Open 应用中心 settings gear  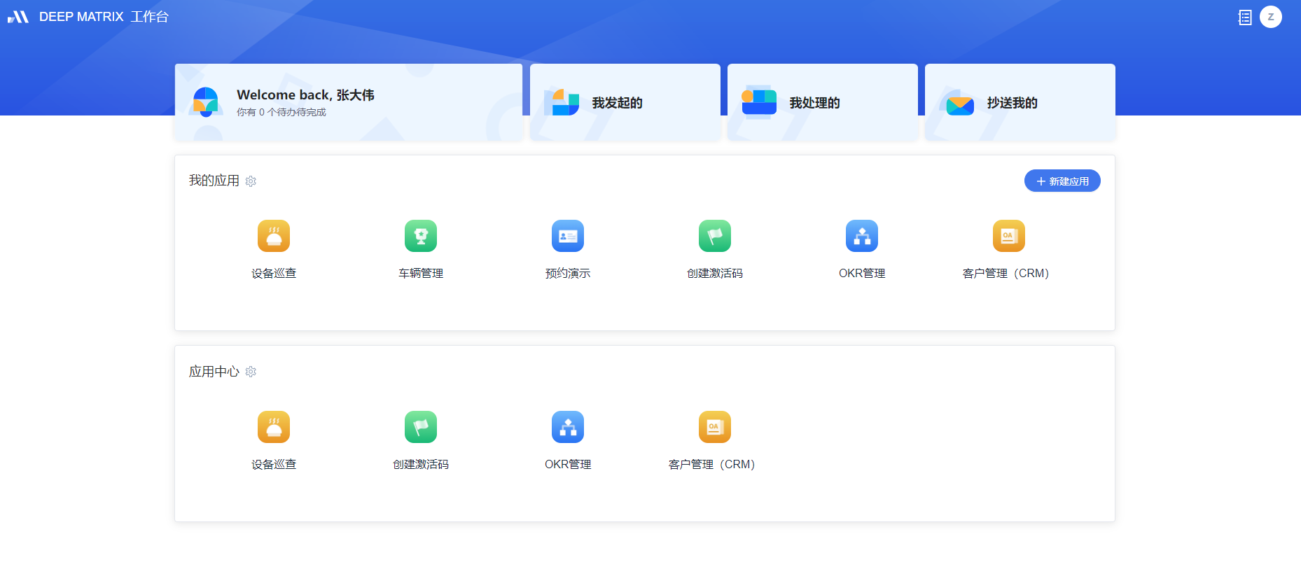pyautogui.click(x=251, y=372)
